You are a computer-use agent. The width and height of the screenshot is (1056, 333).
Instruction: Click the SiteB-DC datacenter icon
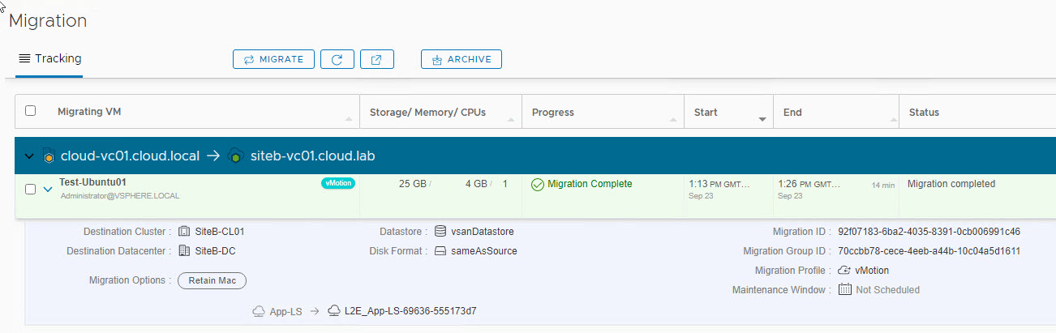[x=184, y=250]
